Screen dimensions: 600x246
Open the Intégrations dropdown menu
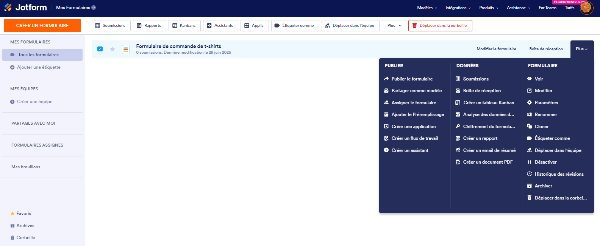click(458, 8)
